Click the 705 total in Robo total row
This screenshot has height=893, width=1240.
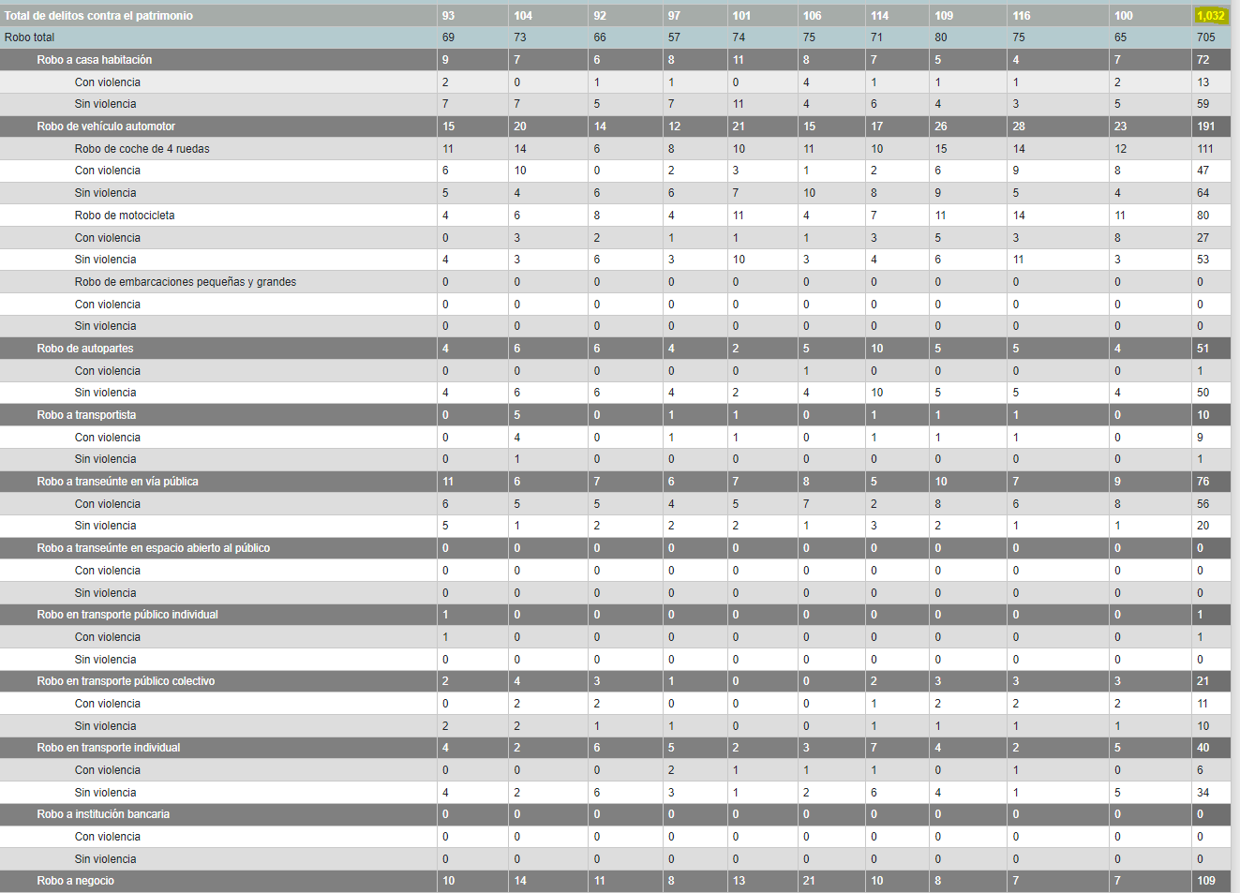(1205, 37)
